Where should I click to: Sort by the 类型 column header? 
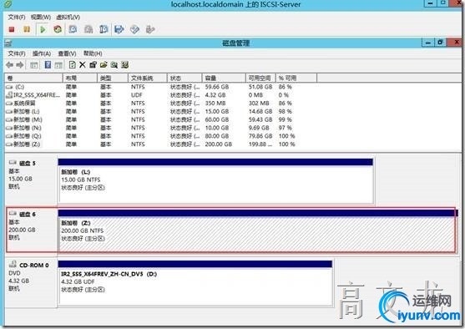[x=113, y=78]
